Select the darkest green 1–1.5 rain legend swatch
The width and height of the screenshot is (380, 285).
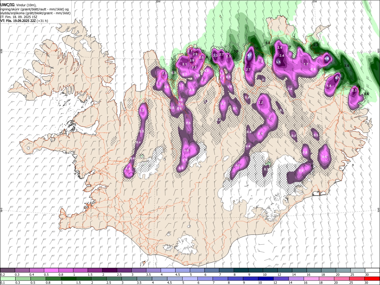68,279
